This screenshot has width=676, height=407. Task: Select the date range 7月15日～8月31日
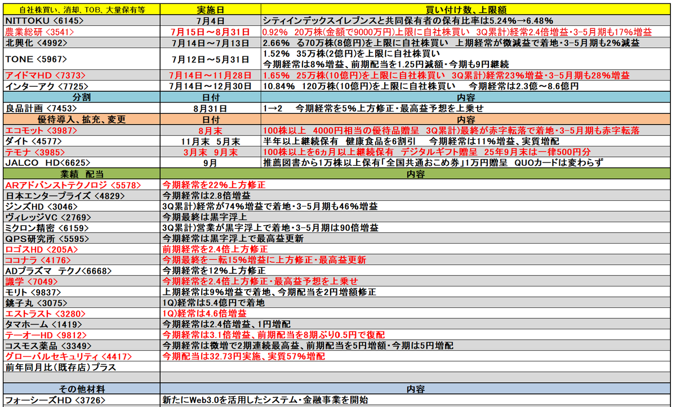tap(211, 32)
